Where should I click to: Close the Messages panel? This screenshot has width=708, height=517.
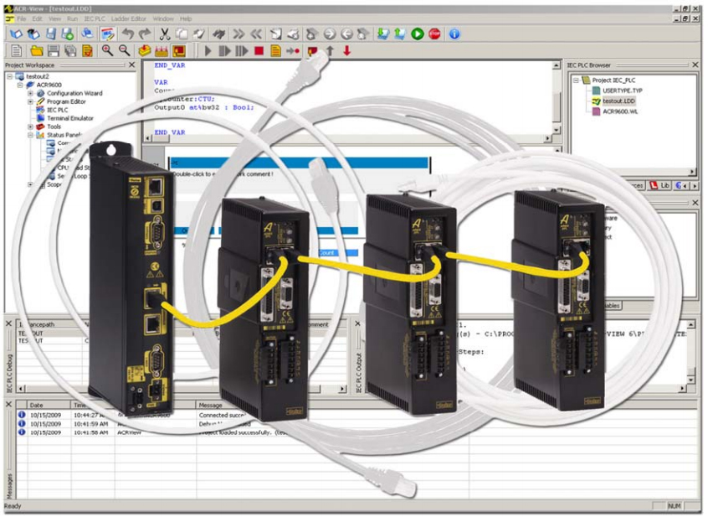point(8,404)
